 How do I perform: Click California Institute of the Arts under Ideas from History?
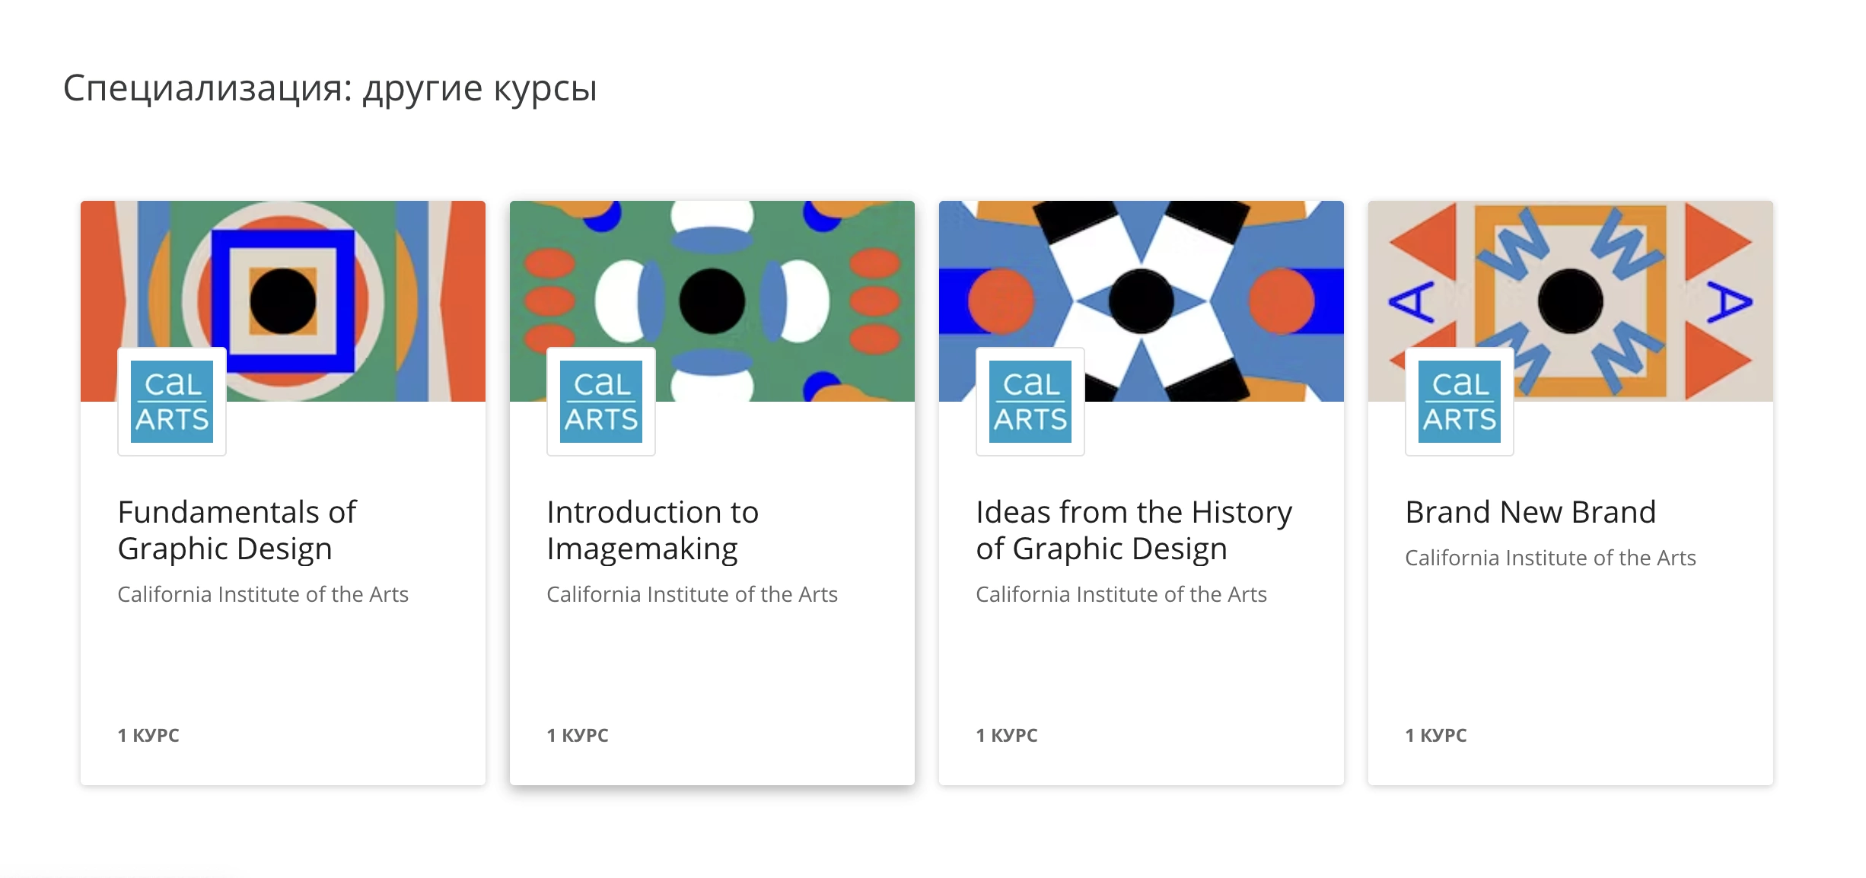pyautogui.click(x=1121, y=594)
